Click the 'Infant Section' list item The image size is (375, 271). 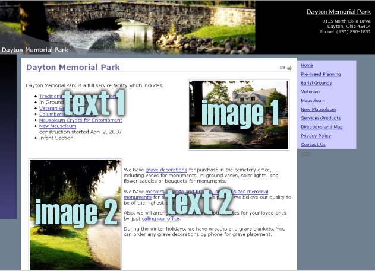coord(56,138)
